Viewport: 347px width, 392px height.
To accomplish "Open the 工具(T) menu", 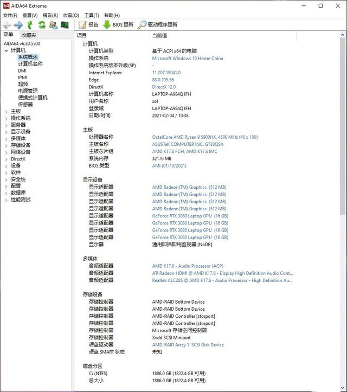I will (x=92, y=16).
